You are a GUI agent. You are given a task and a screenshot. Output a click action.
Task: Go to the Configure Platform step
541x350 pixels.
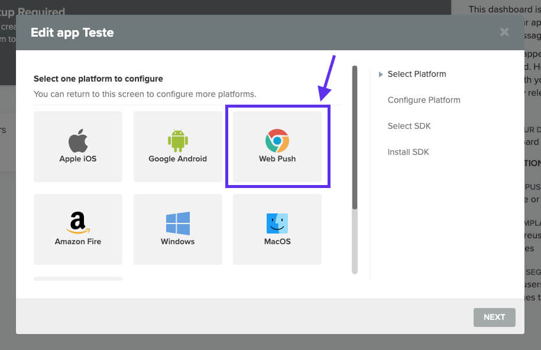(x=424, y=100)
